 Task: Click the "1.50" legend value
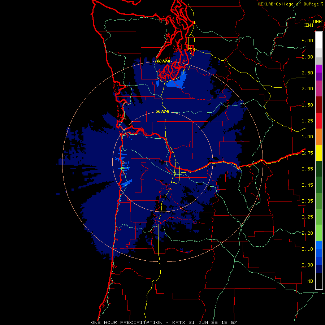pos(307,105)
